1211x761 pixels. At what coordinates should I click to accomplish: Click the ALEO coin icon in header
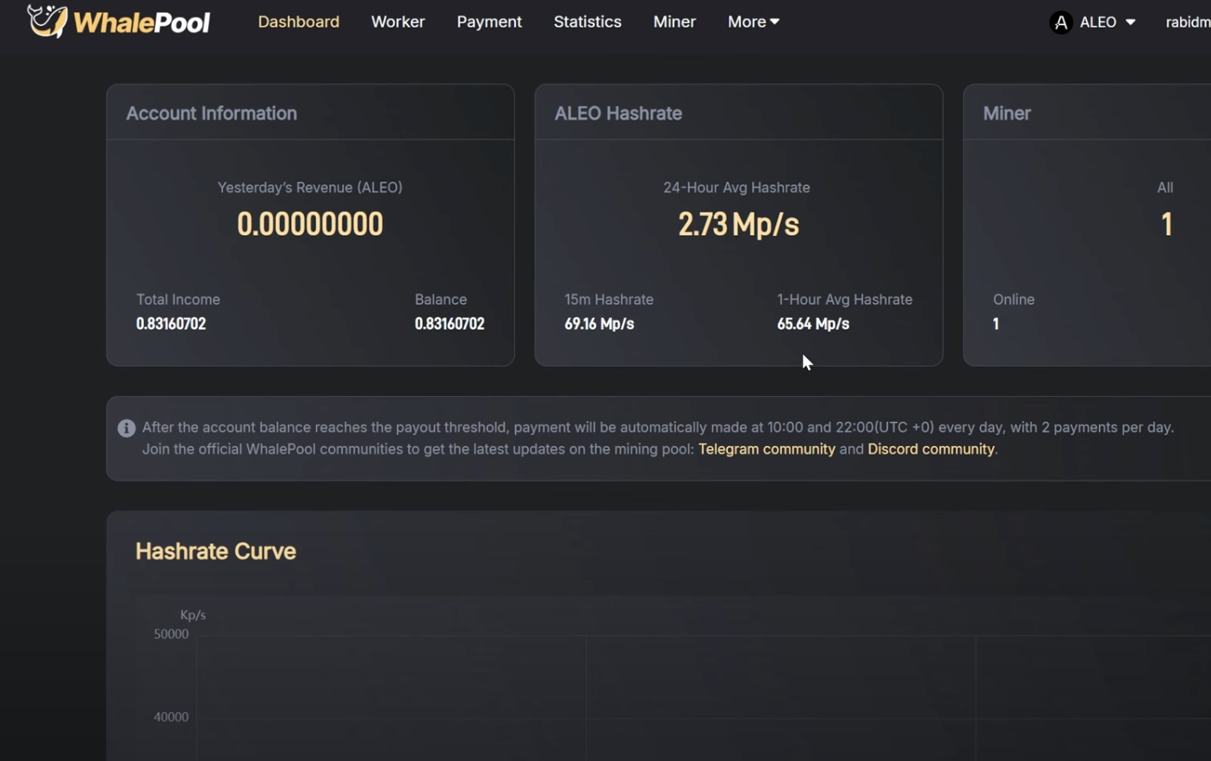(x=1060, y=22)
